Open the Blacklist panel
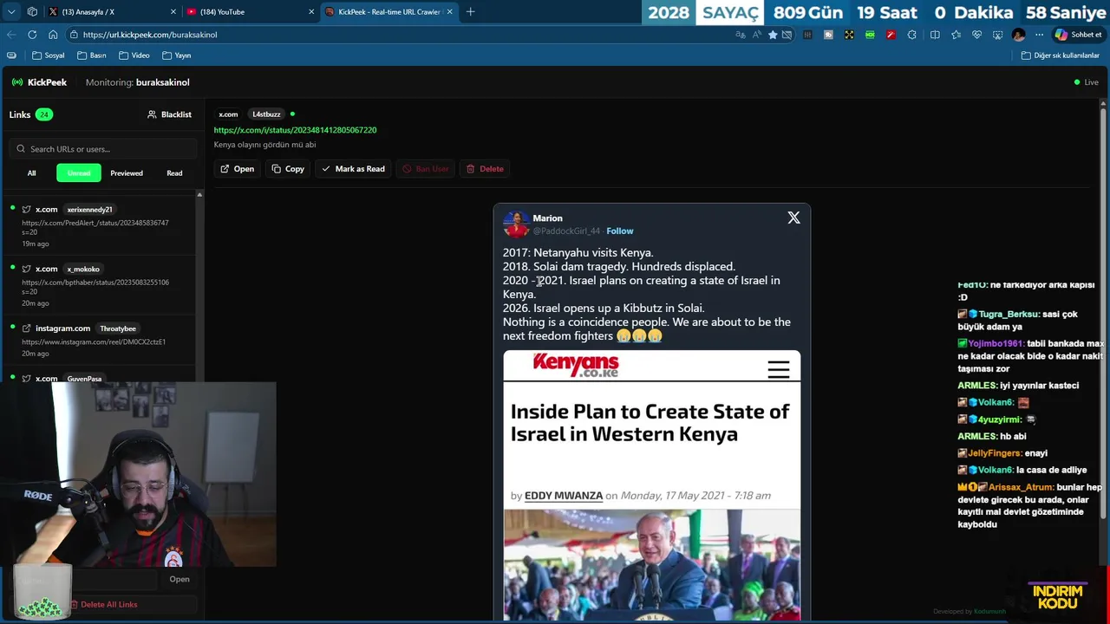Screen dimensions: 1110x624 tap(169, 114)
